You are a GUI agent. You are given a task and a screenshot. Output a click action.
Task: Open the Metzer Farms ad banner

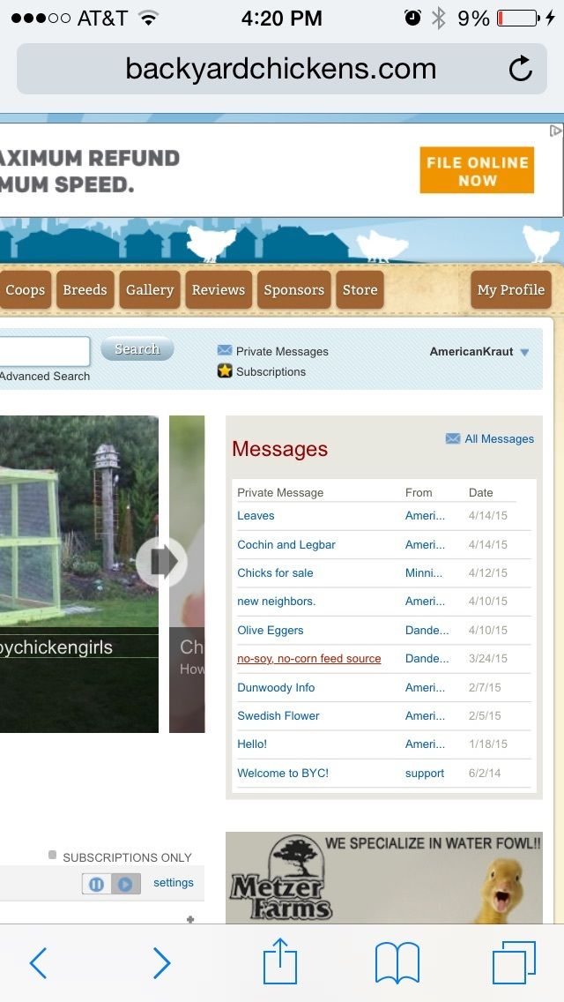coord(384,878)
